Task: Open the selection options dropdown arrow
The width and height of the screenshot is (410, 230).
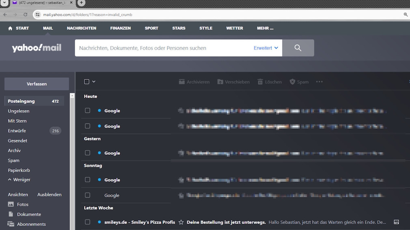Action: click(94, 82)
